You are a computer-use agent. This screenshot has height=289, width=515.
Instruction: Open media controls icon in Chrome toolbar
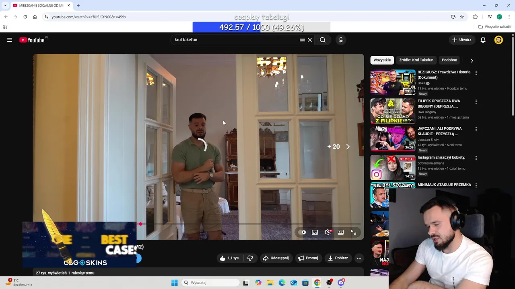click(490, 17)
